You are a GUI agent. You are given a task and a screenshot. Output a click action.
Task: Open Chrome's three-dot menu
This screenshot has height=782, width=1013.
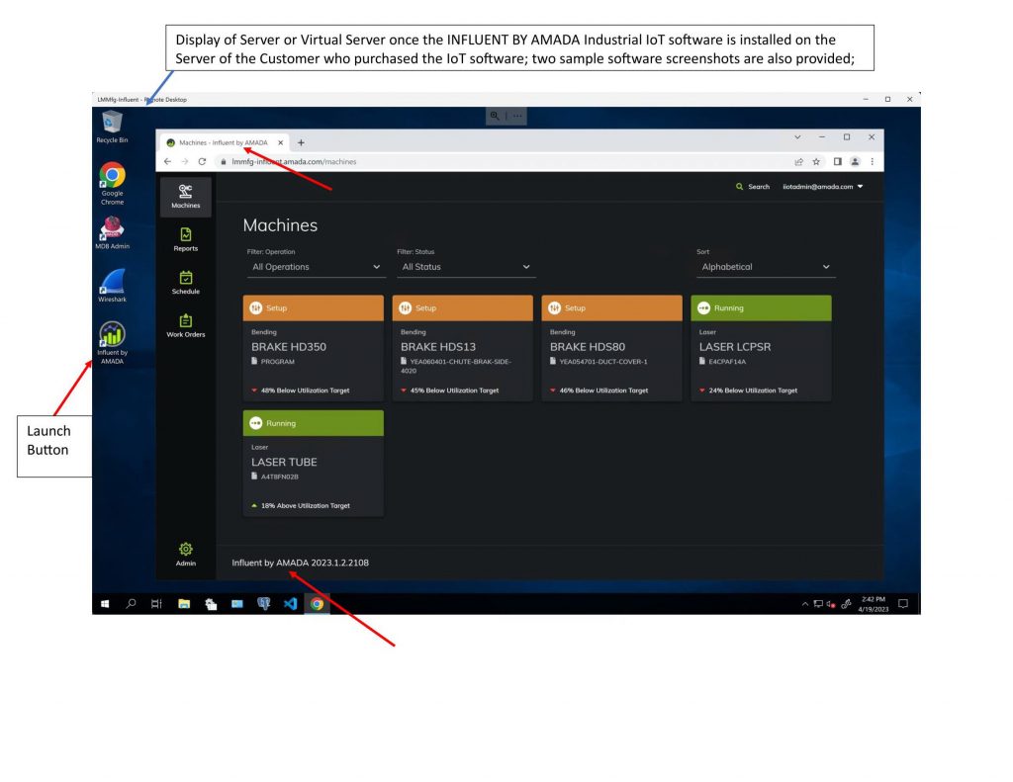click(x=873, y=161)
